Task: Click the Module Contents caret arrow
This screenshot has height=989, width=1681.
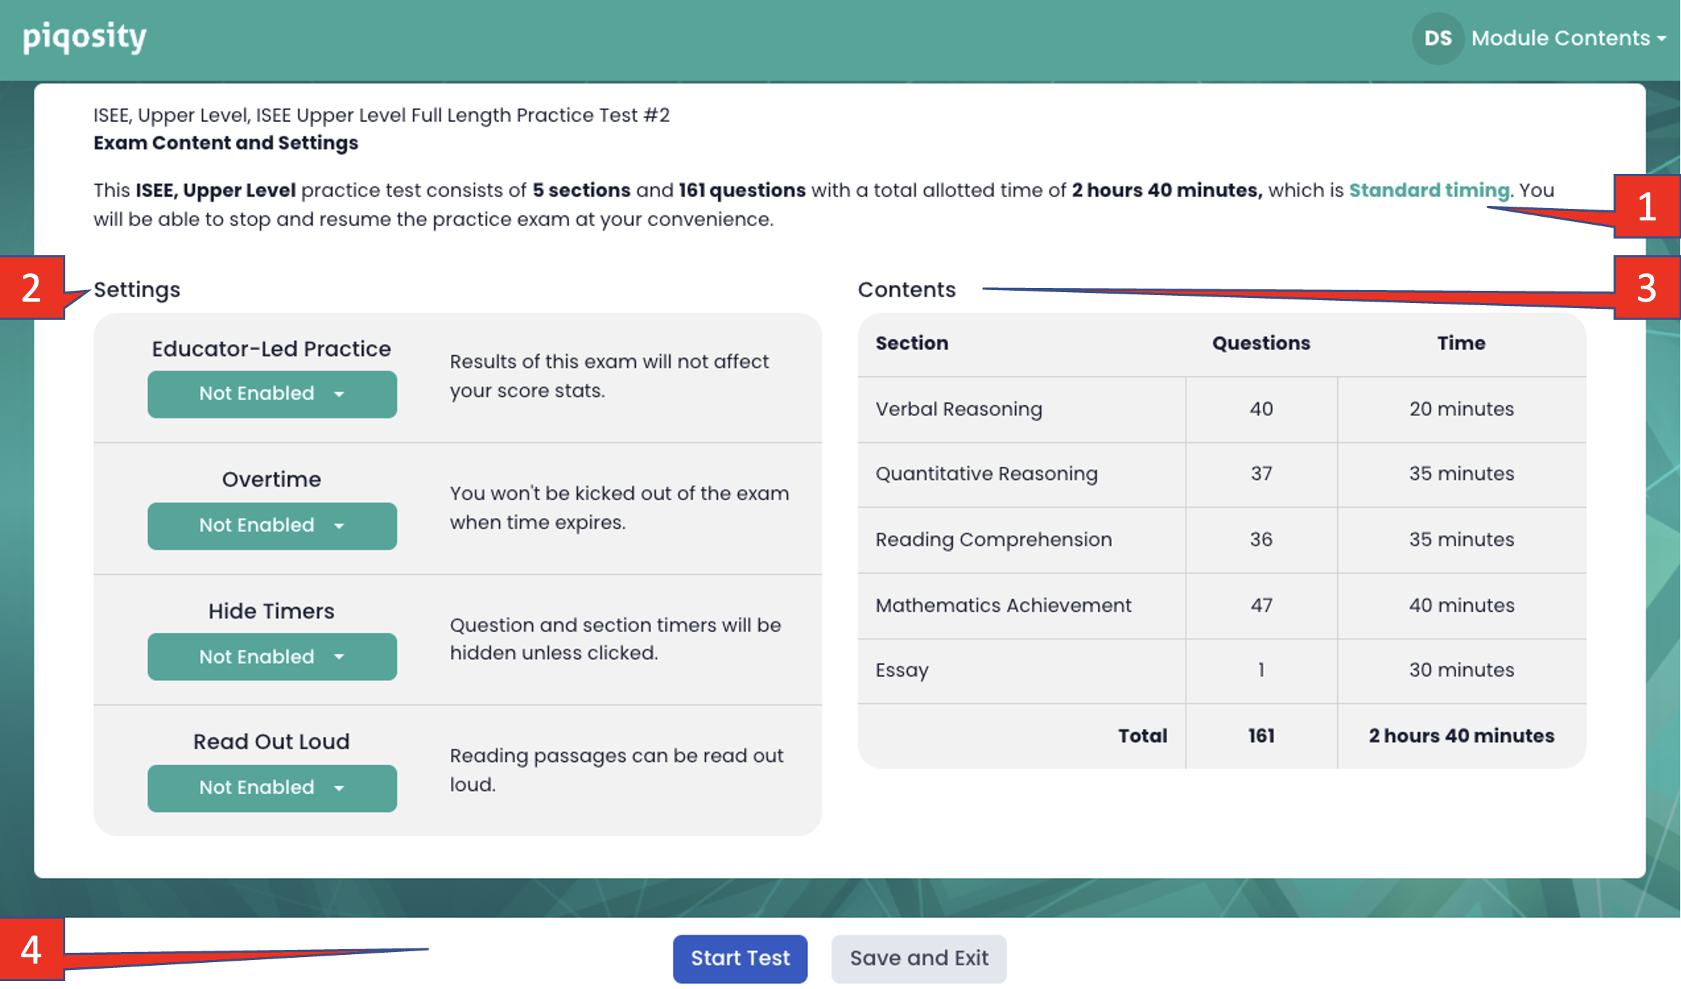Action: click(1661, 40)
